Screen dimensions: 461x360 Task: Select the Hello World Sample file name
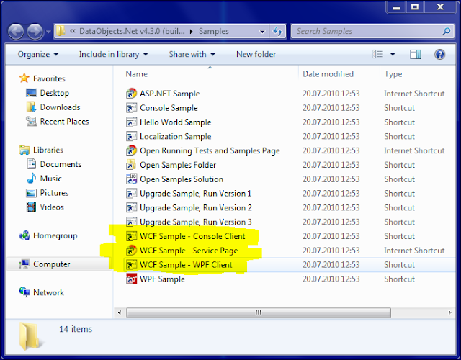click(176, 122)
